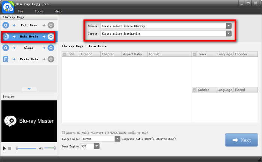Check the Track column header checkbox

click(195, 54)
